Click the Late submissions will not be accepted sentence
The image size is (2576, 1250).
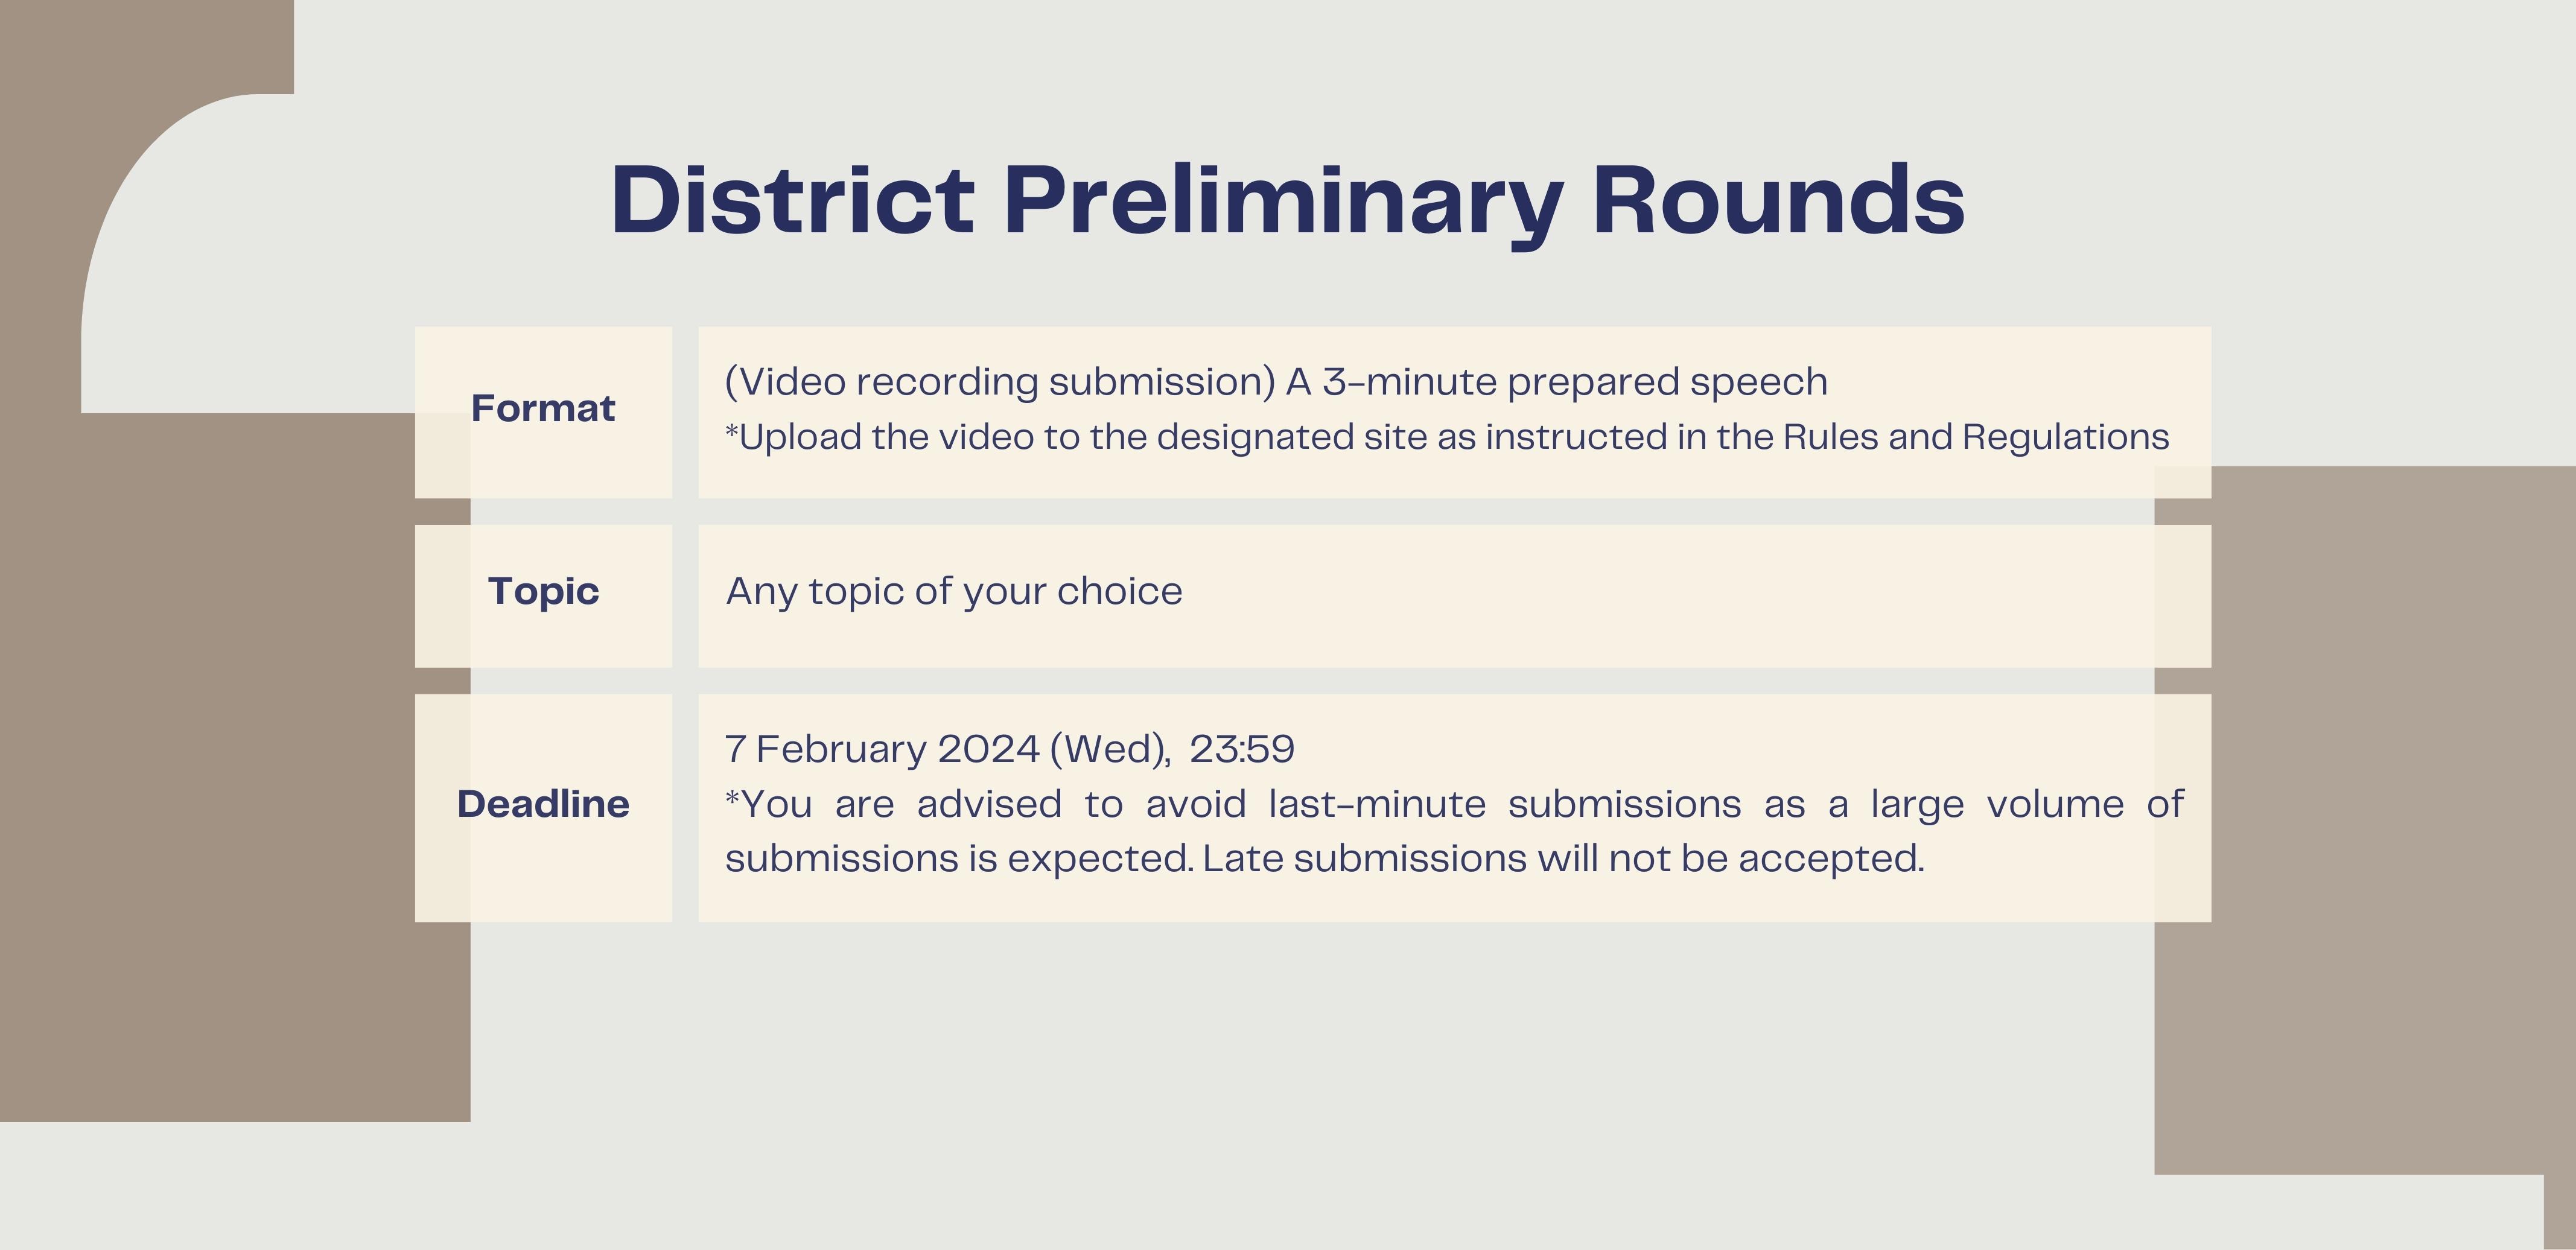[1563, 858]
